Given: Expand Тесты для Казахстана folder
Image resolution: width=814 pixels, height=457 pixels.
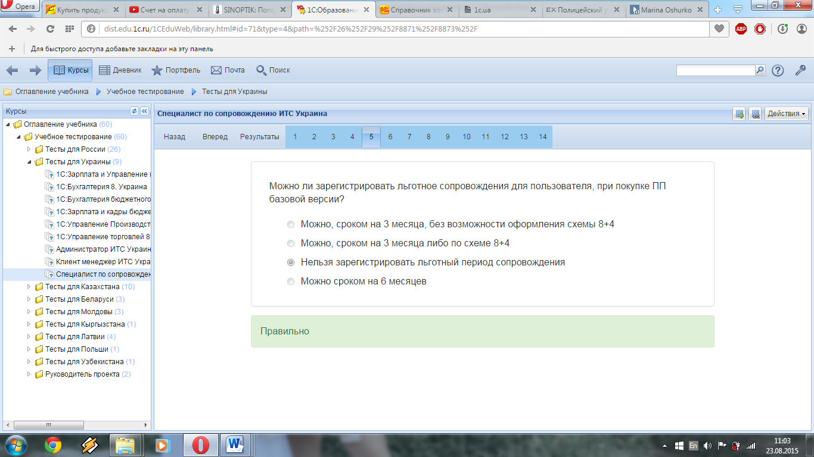Looking at the screenshot, I should tap(30, 287).
